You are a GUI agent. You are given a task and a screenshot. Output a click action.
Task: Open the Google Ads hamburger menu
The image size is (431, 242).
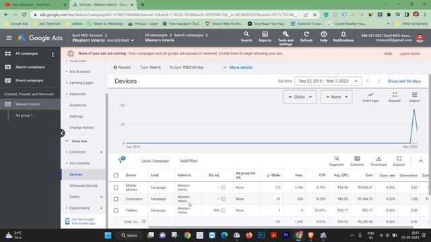tap(9, 38)
